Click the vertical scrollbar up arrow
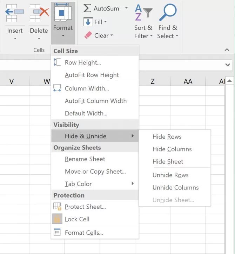Screen dimensions: 235x254 click(229, 81)
